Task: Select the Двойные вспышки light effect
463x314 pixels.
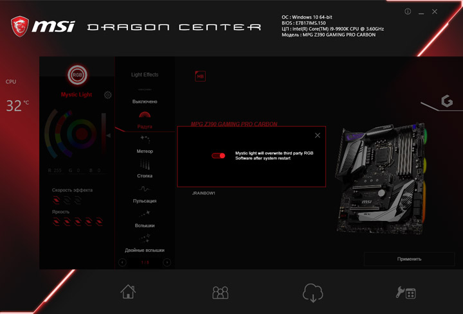Action: pyautogui.click(x=145, y=250)
